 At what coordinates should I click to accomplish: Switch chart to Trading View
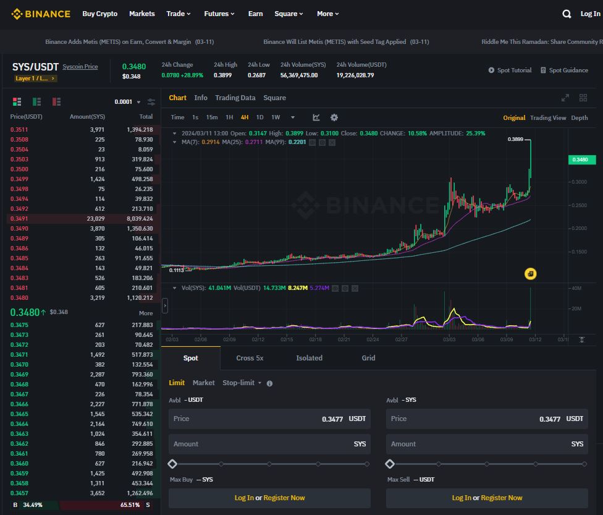548,118
